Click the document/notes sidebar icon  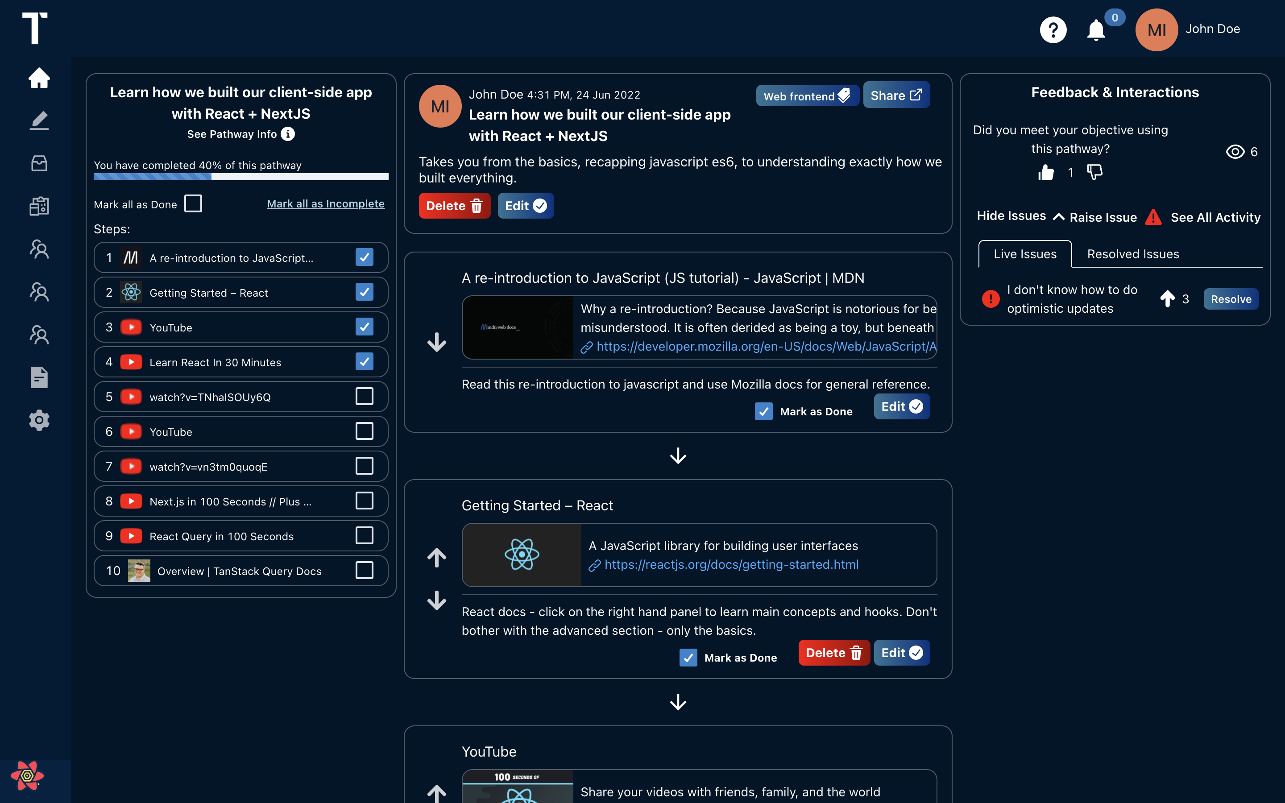pyautogui.click(x=38, y=377)
